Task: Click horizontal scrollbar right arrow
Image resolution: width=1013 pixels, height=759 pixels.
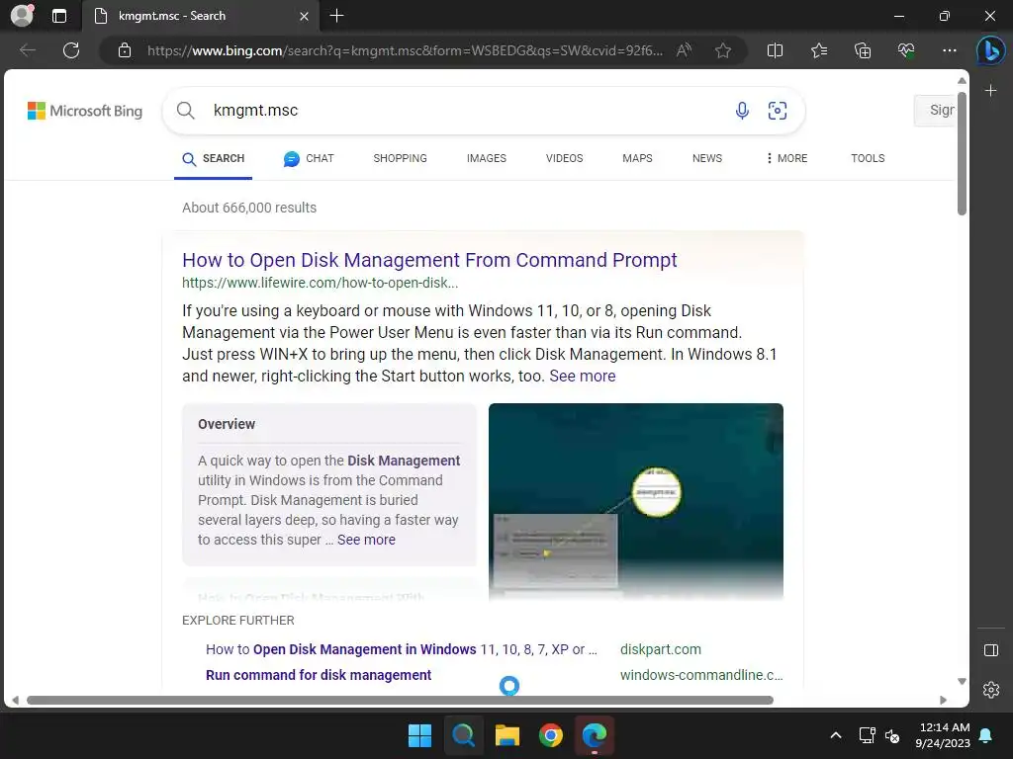Action: coord(943,701)
